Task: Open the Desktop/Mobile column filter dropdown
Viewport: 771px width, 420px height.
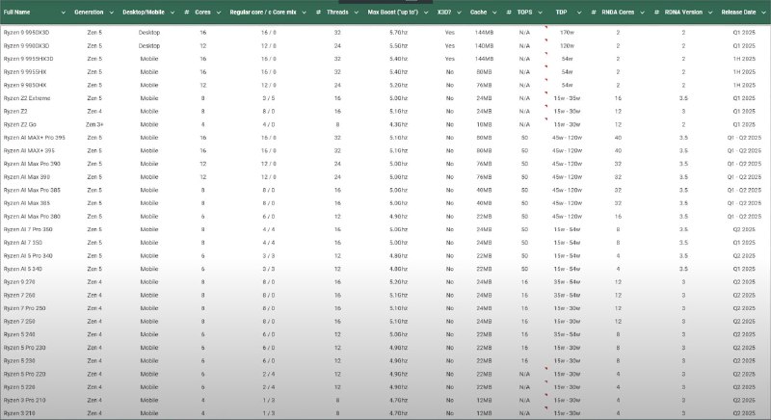Action: click(173, 13)
